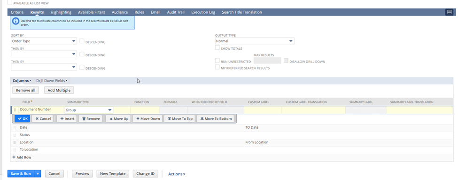This screenshot has width=458, height=180.
Task: Go to the Audience tab
Action: [120, 12]
